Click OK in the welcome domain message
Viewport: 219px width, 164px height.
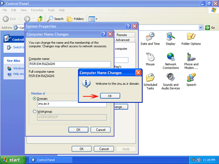110,96
